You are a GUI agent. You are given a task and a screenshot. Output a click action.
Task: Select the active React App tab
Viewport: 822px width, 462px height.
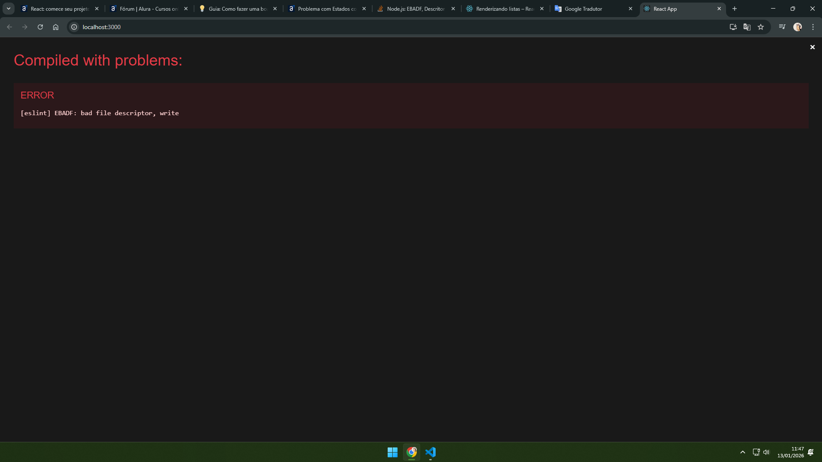pyautogui.click(x=682, y=9)
